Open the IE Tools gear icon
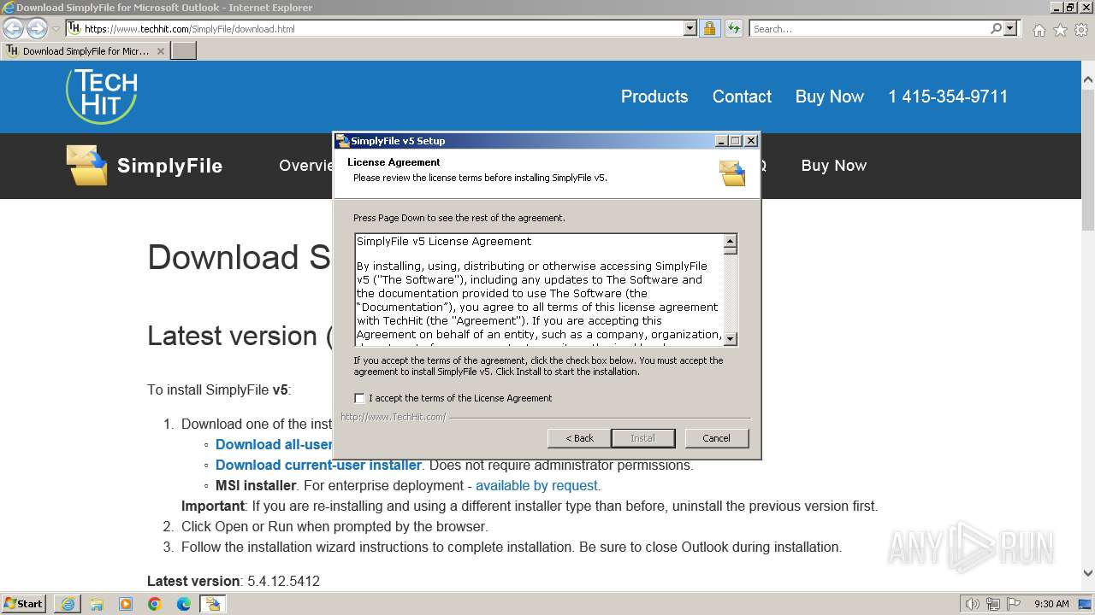 (1081, 30)
